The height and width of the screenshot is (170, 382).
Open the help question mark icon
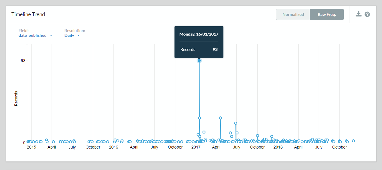(367, 14)
